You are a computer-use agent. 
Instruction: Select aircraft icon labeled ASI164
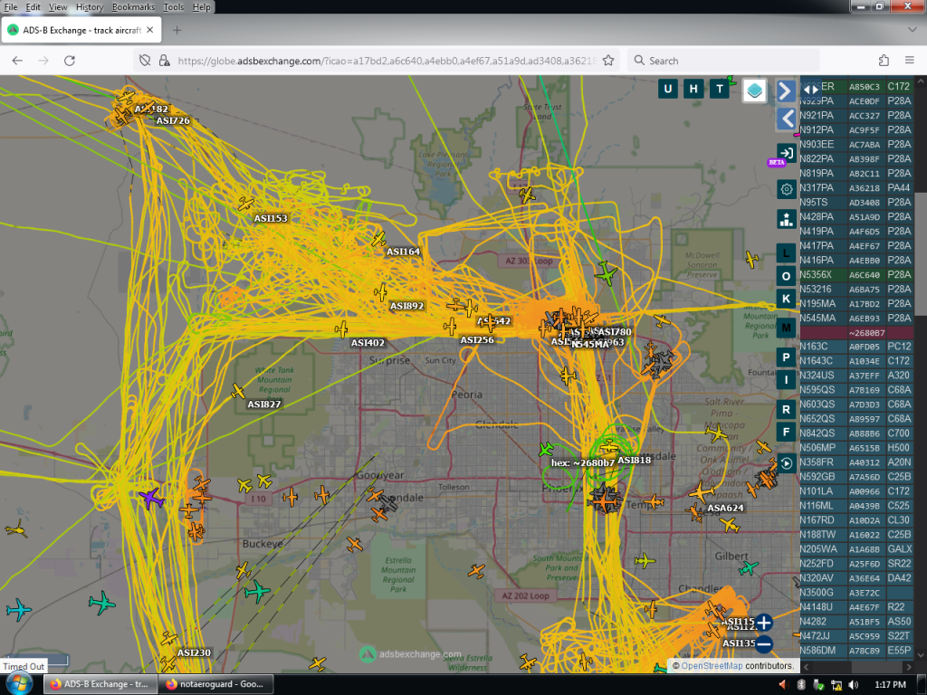coord(378,239)
